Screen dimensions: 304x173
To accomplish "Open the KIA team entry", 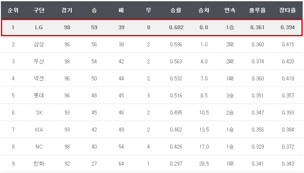I will (x=39, y=130).
